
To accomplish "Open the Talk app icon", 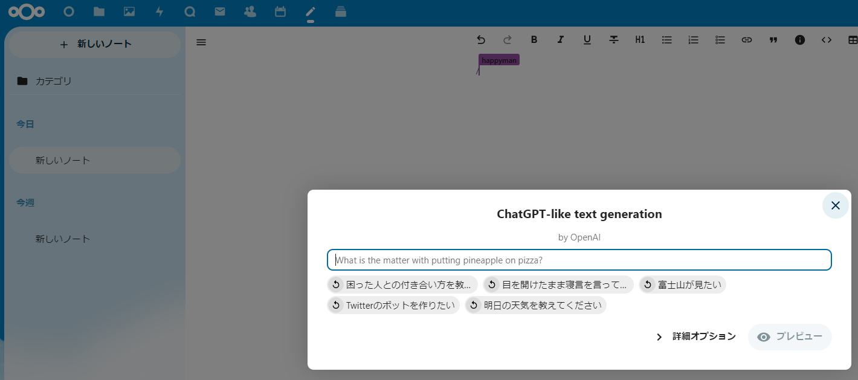I will pos(190,11).
